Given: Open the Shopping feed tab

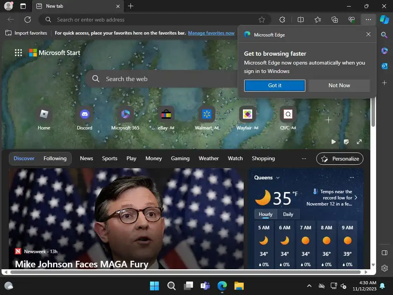Looking at the screenshot, I should click(x=263, y=158).
